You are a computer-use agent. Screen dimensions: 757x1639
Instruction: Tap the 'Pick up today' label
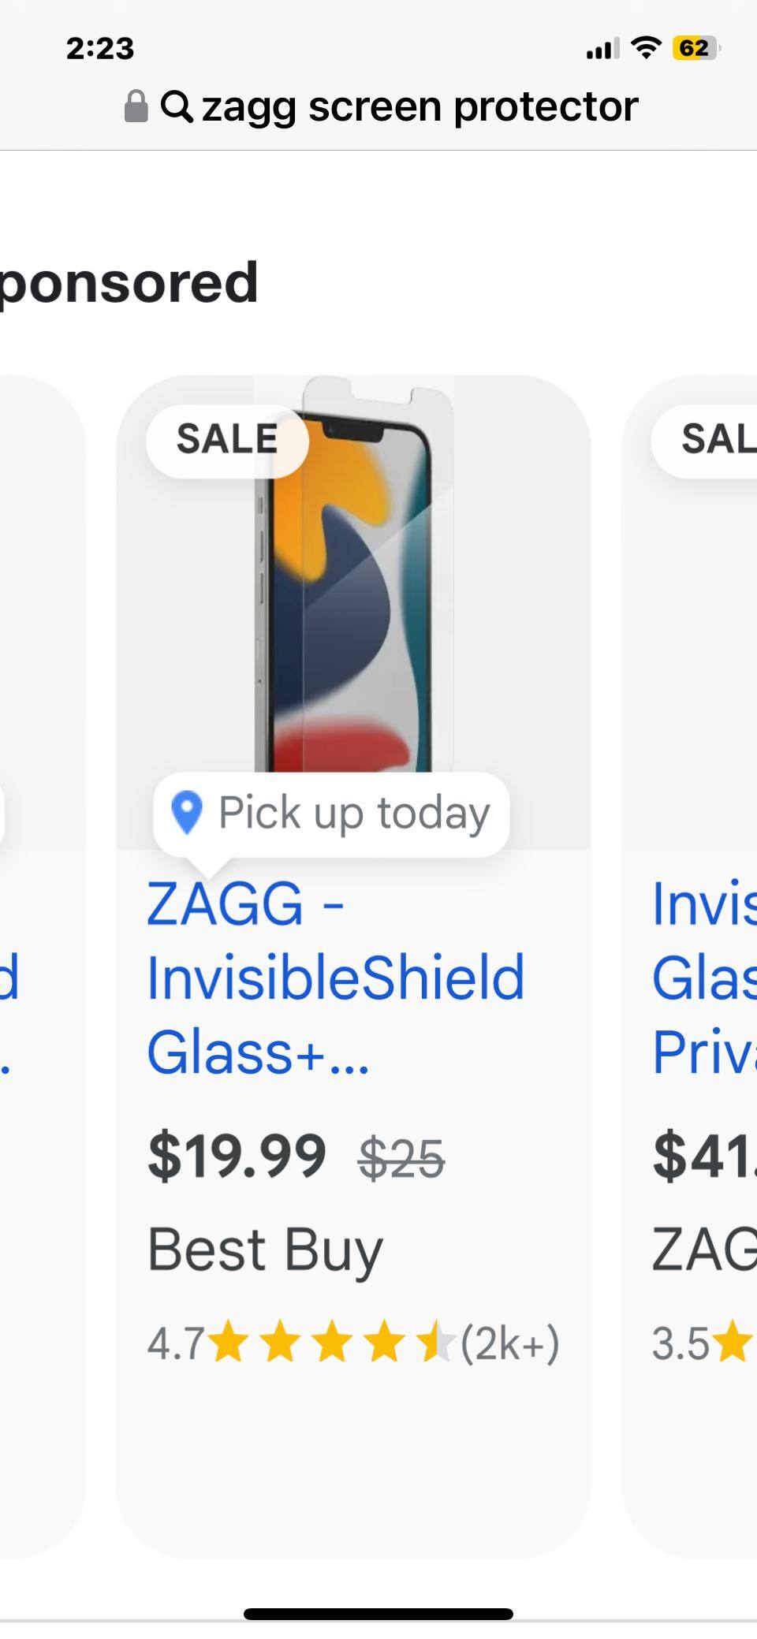(354, 813)
